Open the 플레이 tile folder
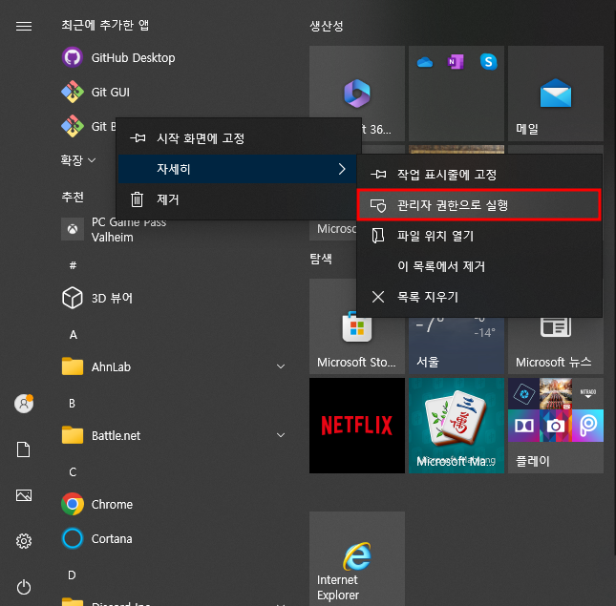The image size is (616, 606). (556, 426)
